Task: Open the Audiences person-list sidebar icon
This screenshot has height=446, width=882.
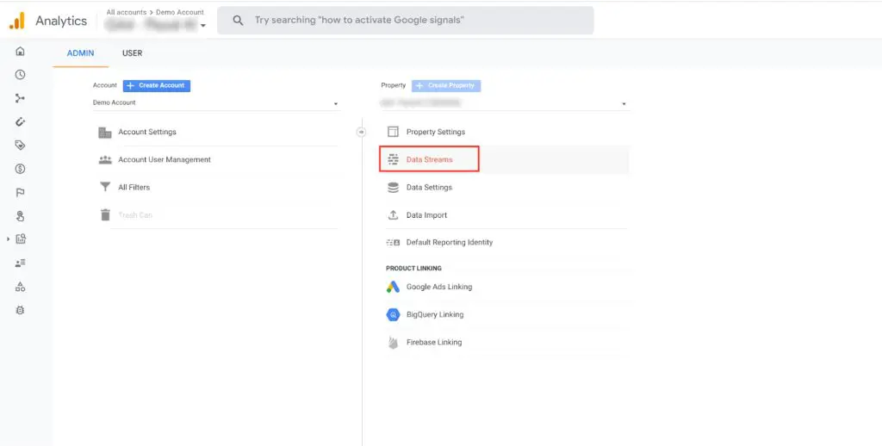Action: click(x=21, y=263)
